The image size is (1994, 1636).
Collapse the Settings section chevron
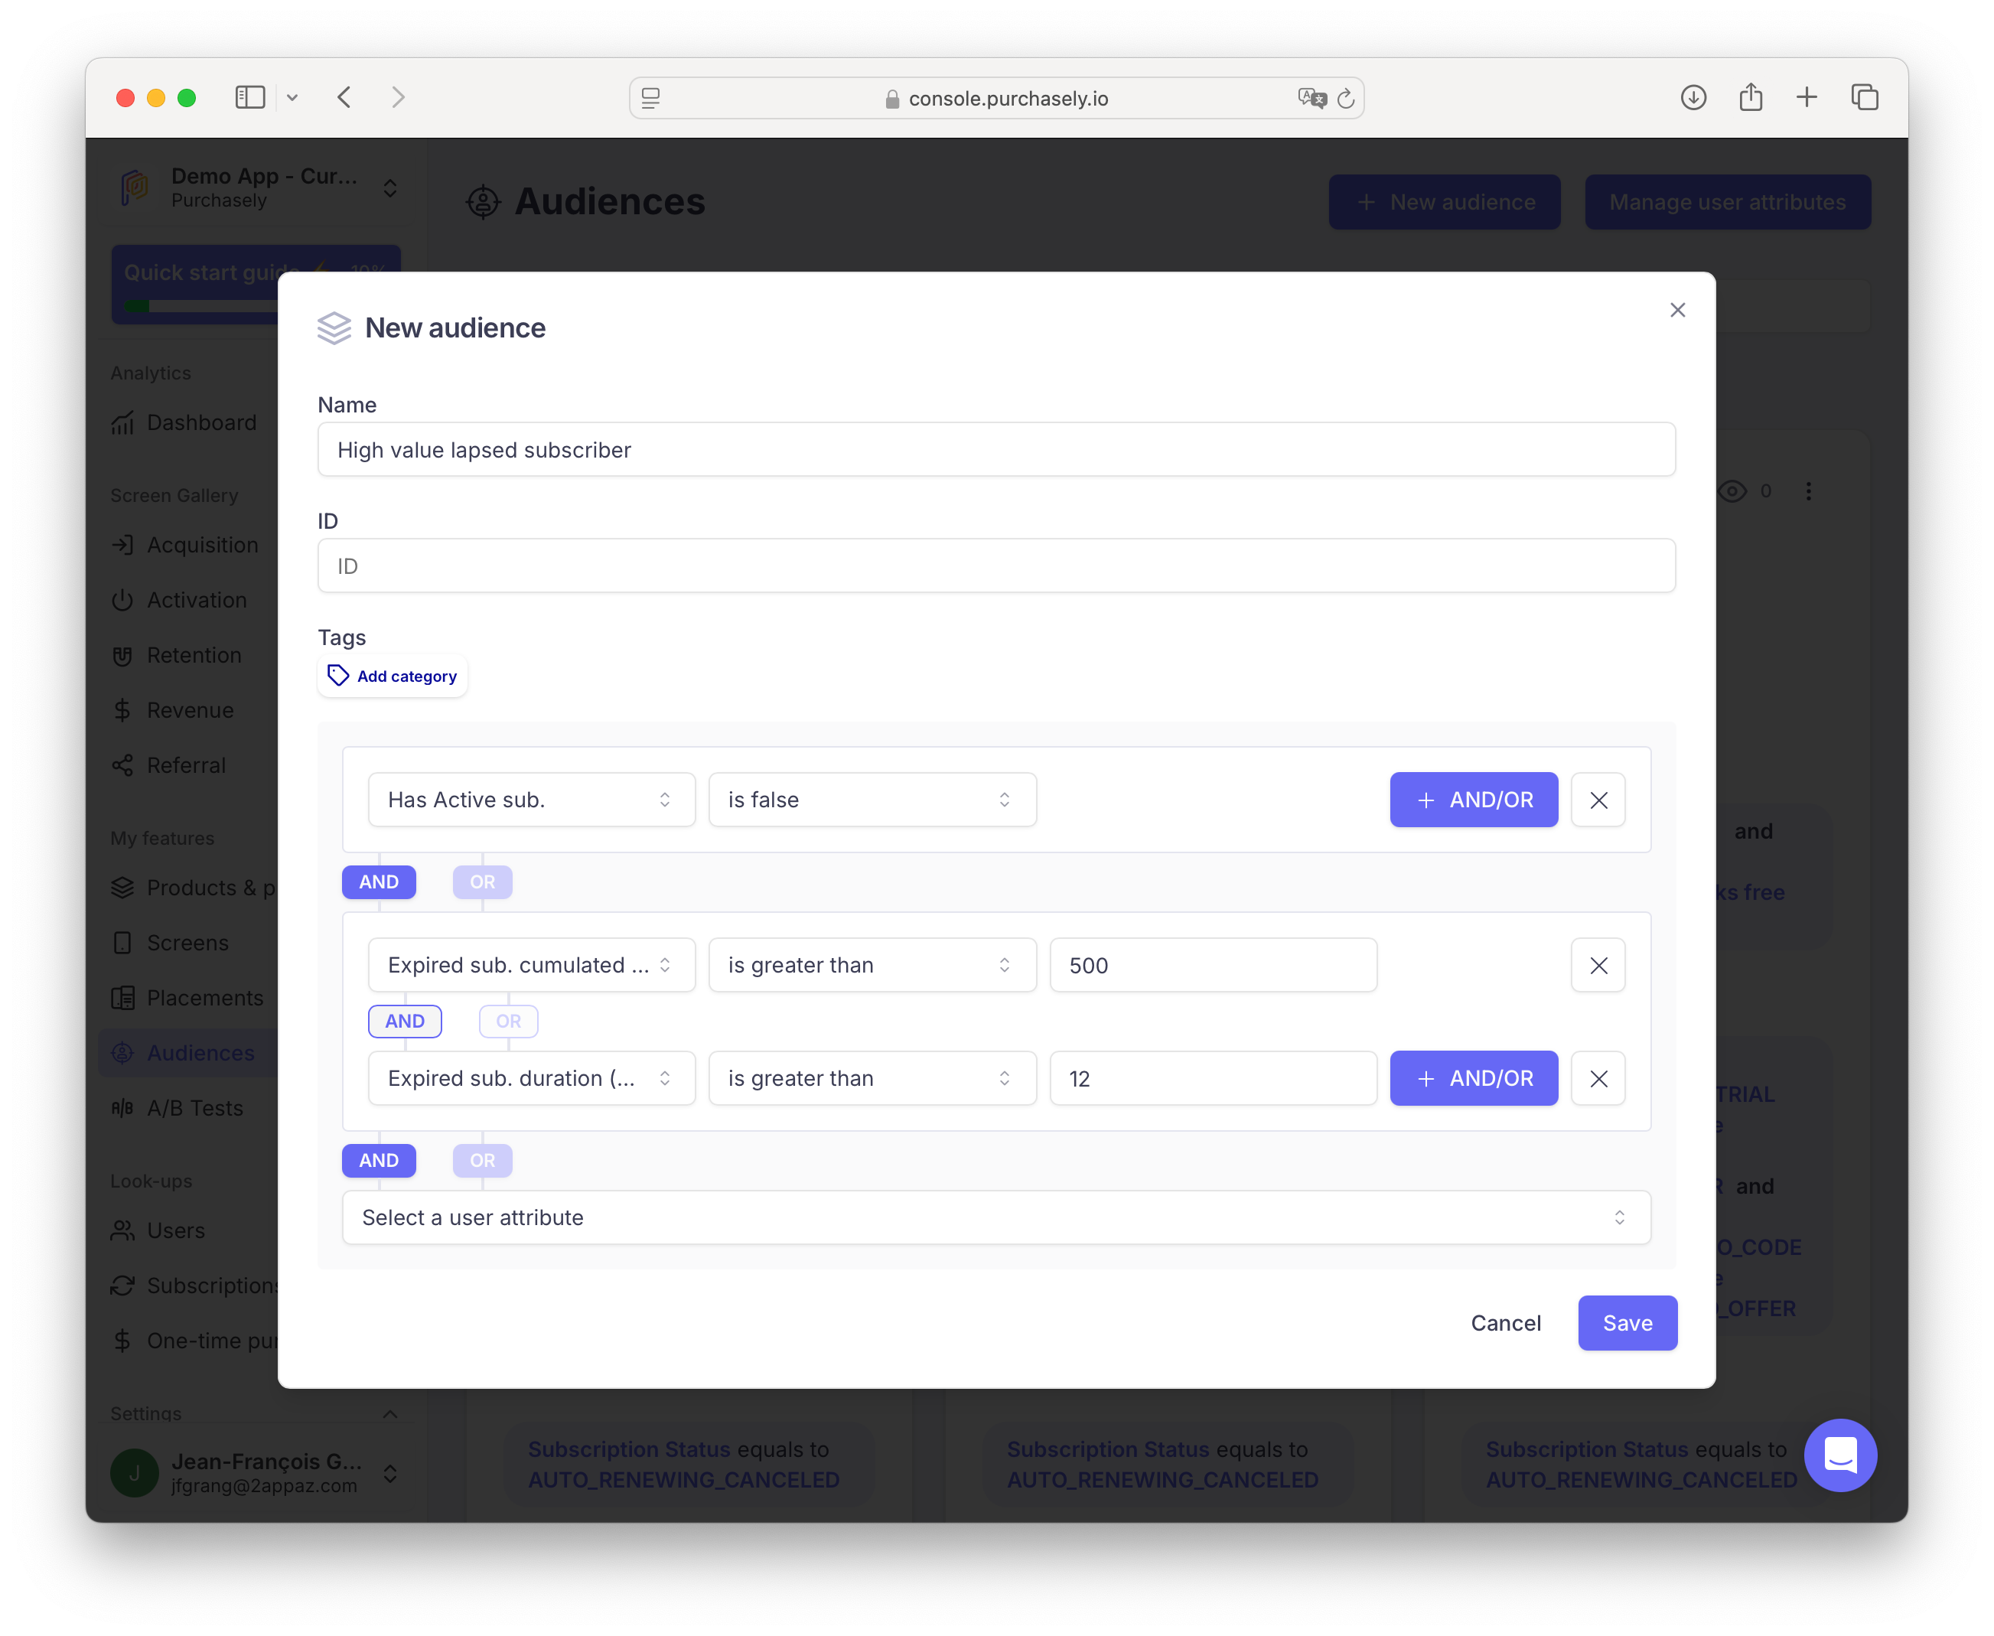coord(390,1413)
